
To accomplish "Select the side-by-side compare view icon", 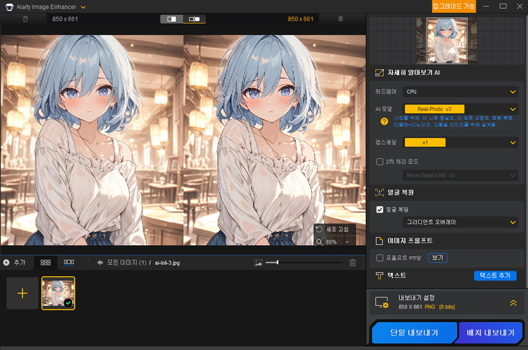I will click(x=194, y=19).
